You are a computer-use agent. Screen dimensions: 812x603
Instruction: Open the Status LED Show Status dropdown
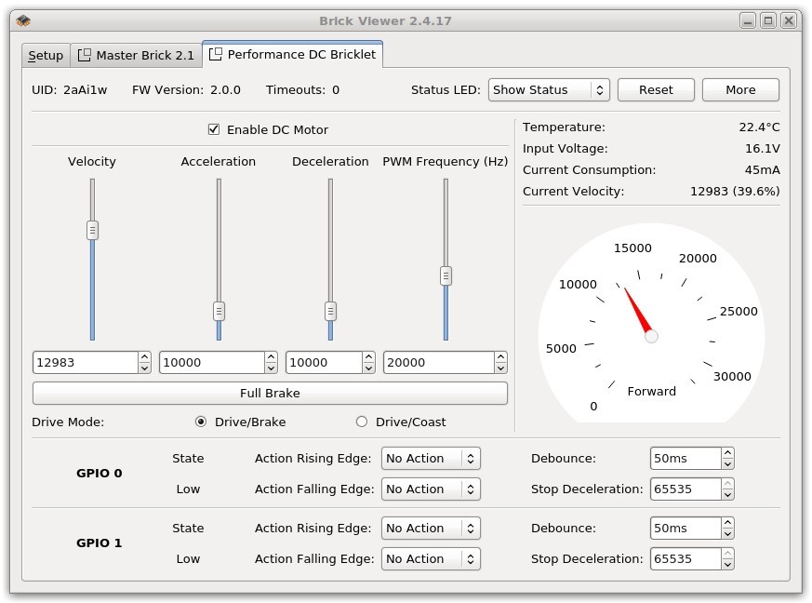click(549, 90)
